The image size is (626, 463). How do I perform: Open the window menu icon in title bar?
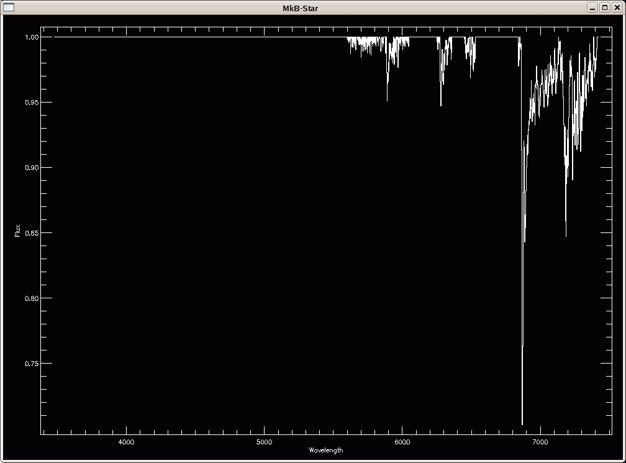click(x=9, y=7)
